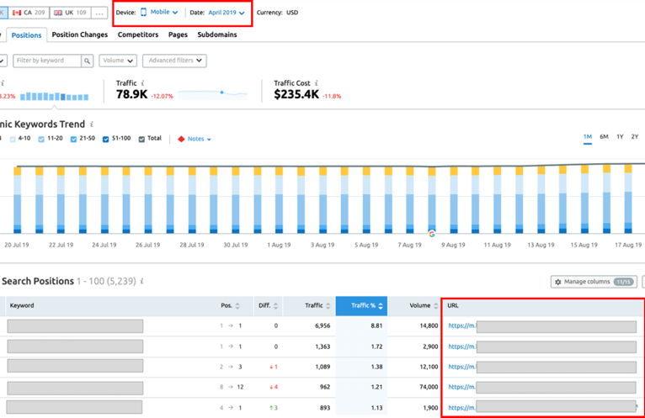Click the info icon next to Traffic
Viewport: 645px width, 418px height.
click(145, 83)
